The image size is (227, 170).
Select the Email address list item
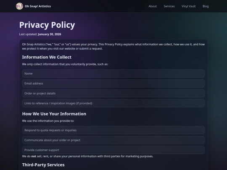click(x=113, y=84)
